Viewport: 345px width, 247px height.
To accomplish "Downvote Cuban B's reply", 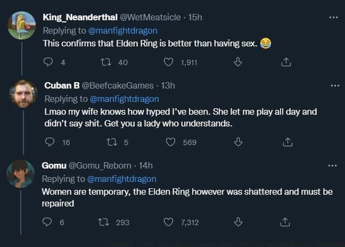I will pyautogui.click(x=238, y=142).
